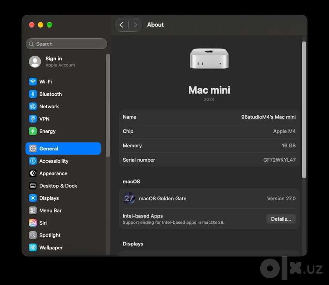Click the 2024 model year text

pyautogui.click(x=209, y=99)
